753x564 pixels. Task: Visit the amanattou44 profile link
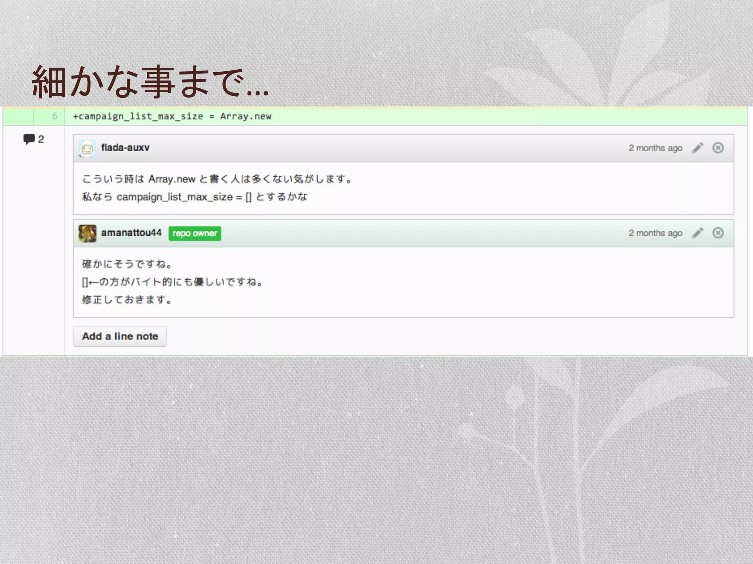131,233
